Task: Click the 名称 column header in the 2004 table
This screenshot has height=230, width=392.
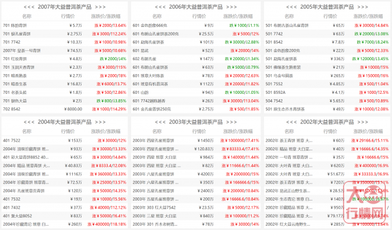Action: (27, 131)
